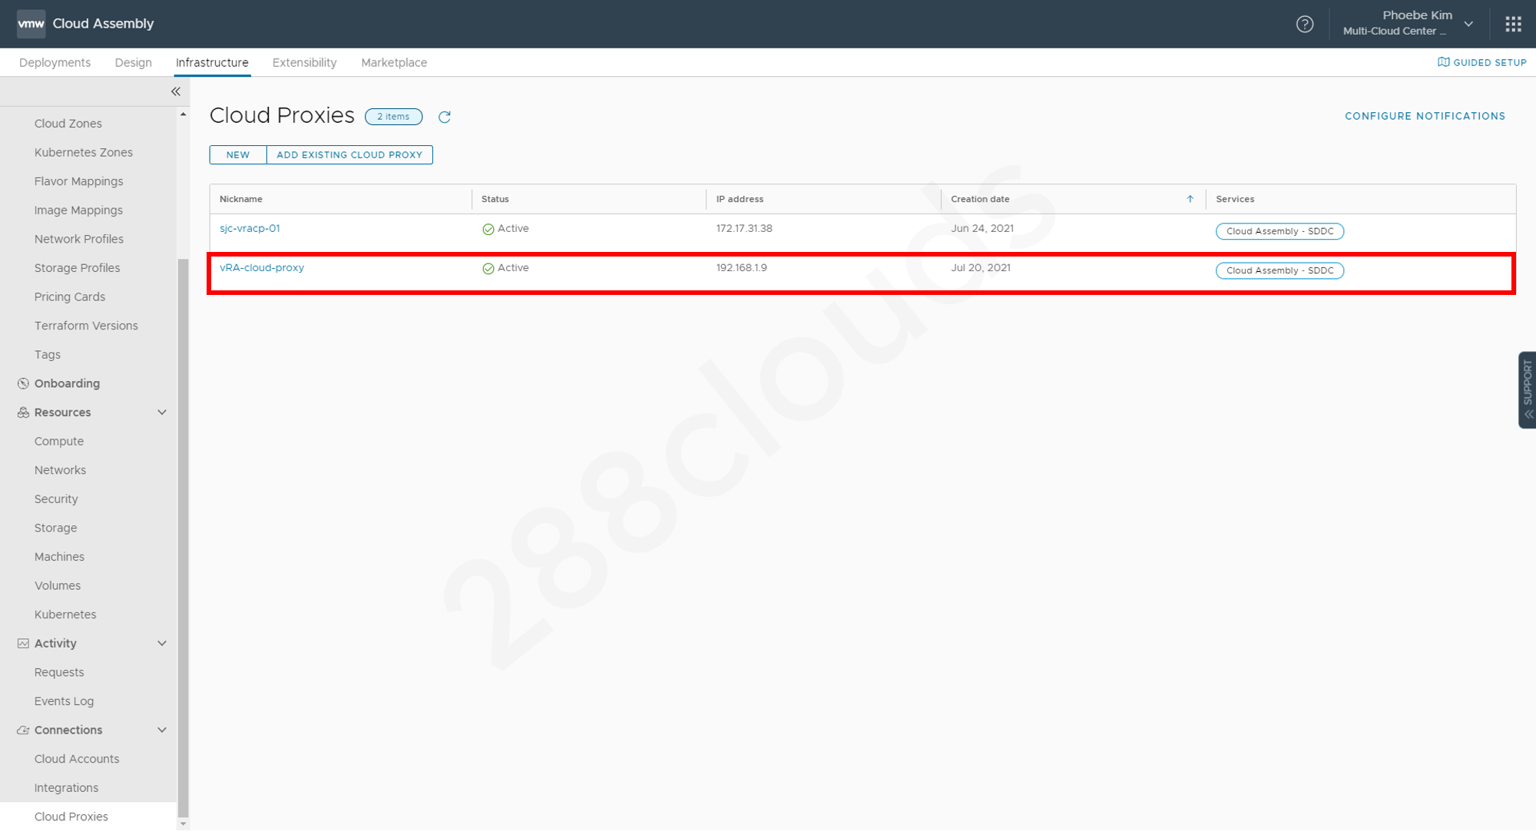
Task: Click the NEW button
Action: pyautogui.click(x=238, y=154)
